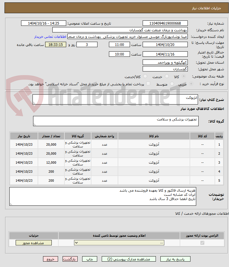Open the اعلام وضعیت مجوز dropdown
Viewport: 229px width, 267px height.
[119, 243]
